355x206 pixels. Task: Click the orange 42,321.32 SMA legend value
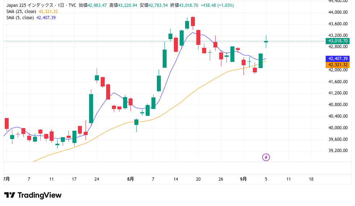(48, 12)
